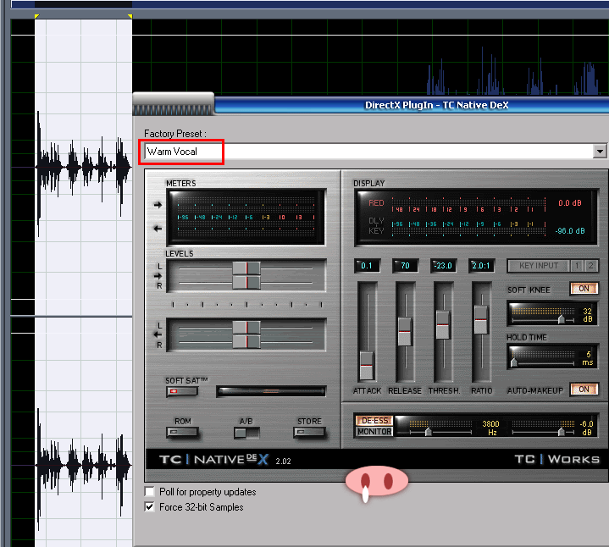Click the Threshold value field -23.0
The height and width of the screenshot is (547, 609).
[443, 266]
